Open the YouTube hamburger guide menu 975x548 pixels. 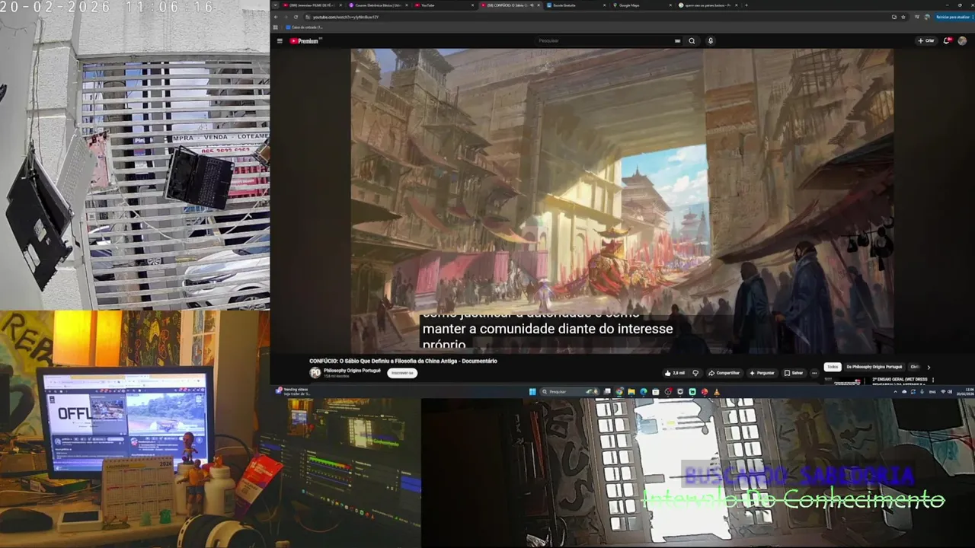point(280,40)
